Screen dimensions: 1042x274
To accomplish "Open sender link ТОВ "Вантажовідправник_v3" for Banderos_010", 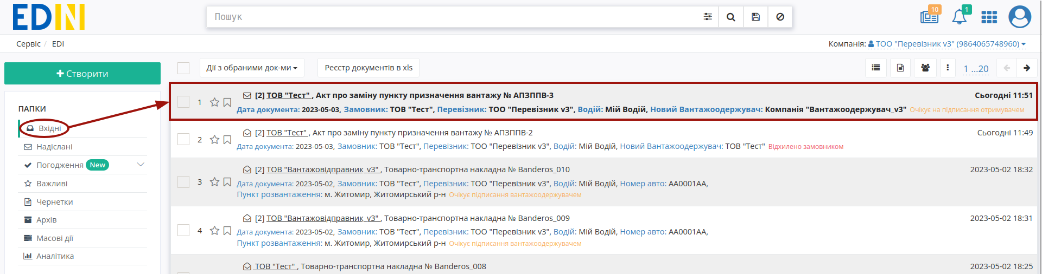I will [x=322, y=169].
